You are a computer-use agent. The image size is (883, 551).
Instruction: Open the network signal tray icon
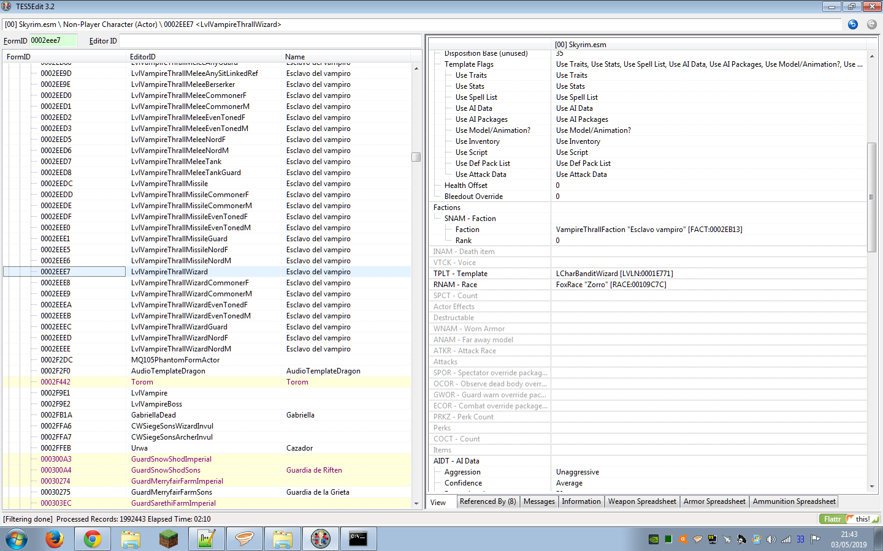tap(786, 539)
